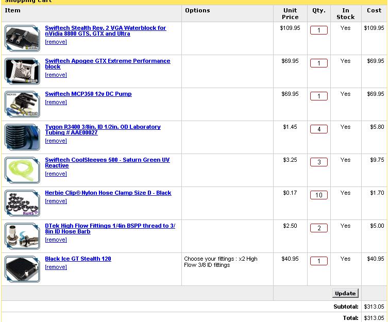Click green CoolSleeves product thumbnail

click(22, 170)
